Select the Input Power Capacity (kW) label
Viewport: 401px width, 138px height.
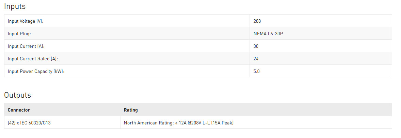point(36,71)
